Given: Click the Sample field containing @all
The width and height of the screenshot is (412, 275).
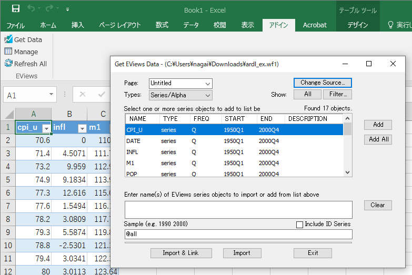Looking at the screenshot, I should tap(238, 234).
